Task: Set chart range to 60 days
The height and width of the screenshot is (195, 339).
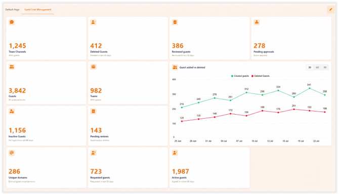Action: point(317,67)
